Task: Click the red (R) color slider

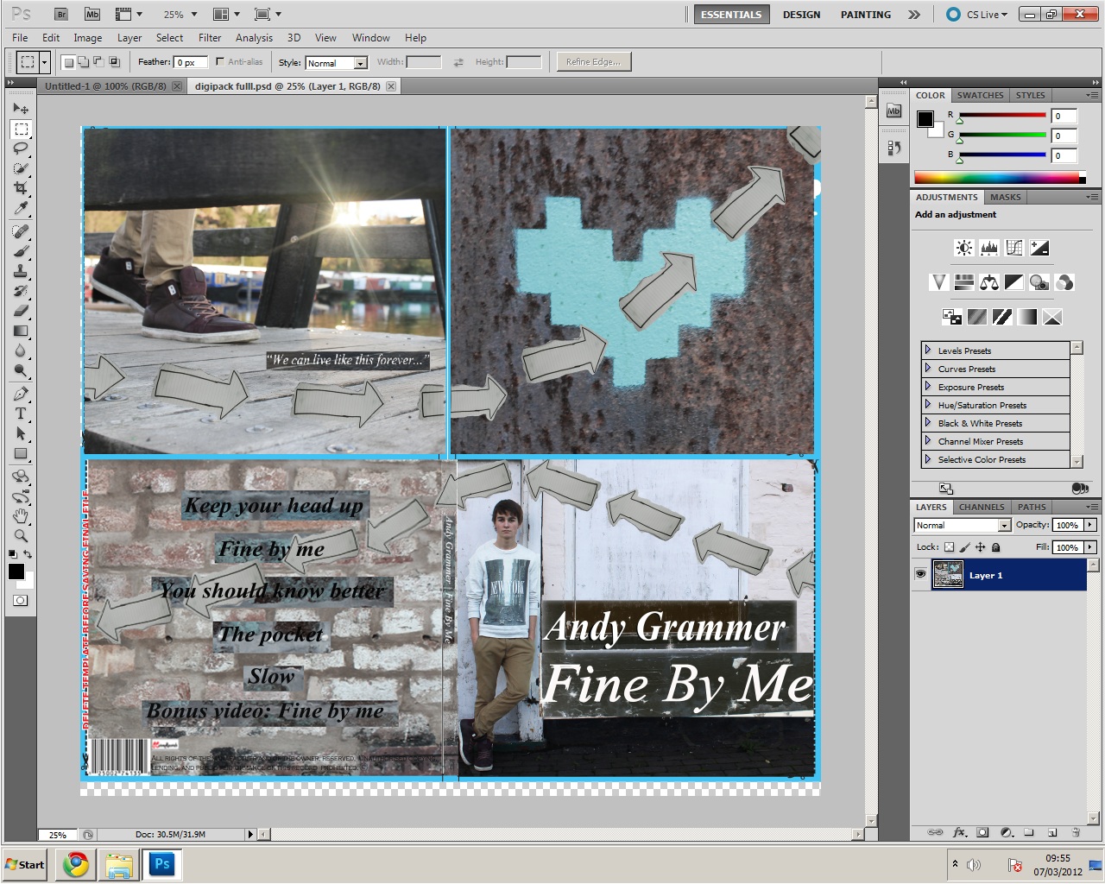Action: pos(1001,116)
